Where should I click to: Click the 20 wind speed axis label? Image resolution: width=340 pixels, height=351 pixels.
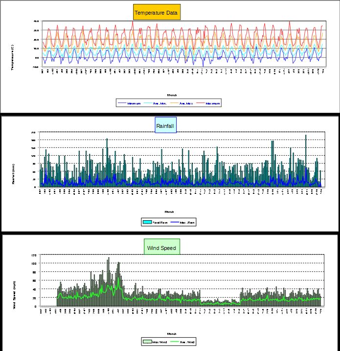tap(35, 298)
